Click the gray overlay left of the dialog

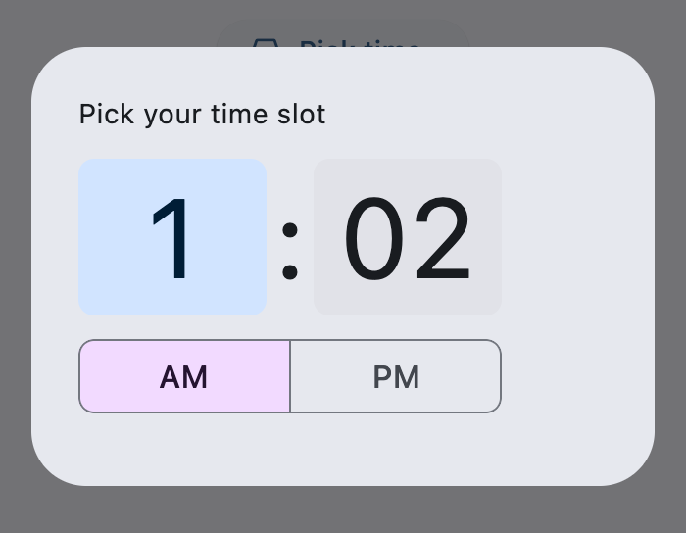15,266
